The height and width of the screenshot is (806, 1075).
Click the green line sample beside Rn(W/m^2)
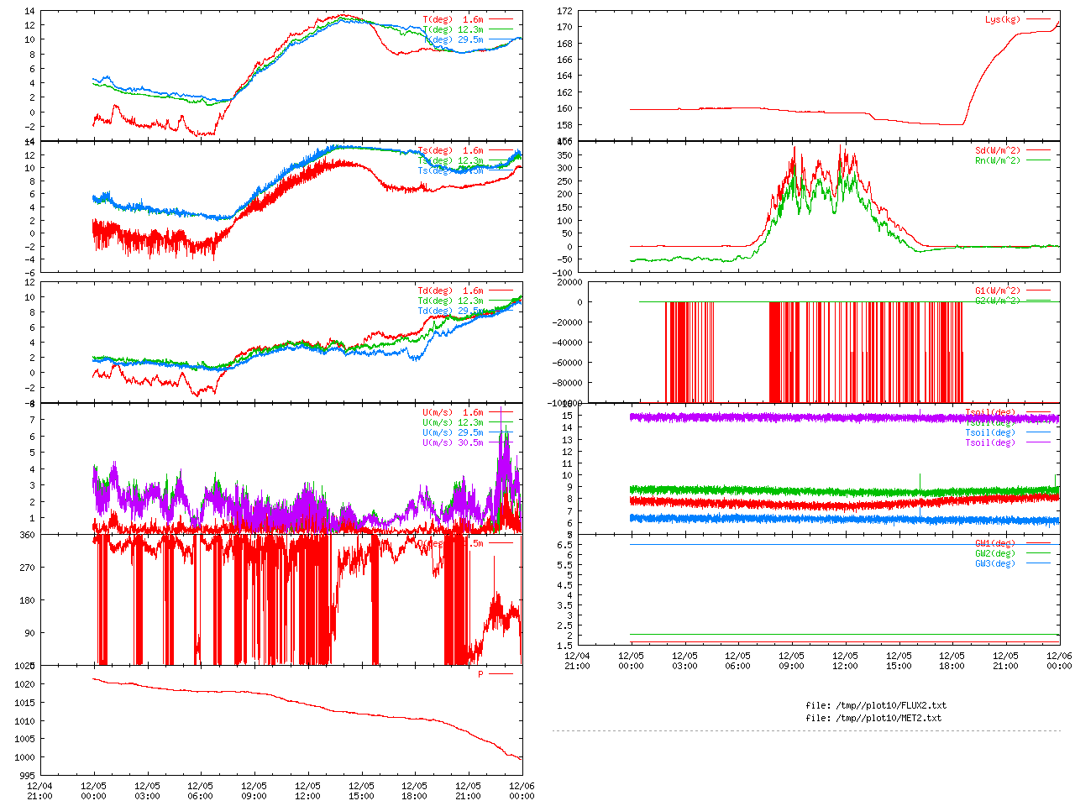[x=1038, y=160]
